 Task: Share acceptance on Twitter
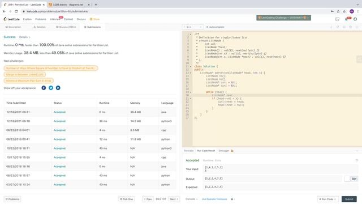click(x=51, y=88)
